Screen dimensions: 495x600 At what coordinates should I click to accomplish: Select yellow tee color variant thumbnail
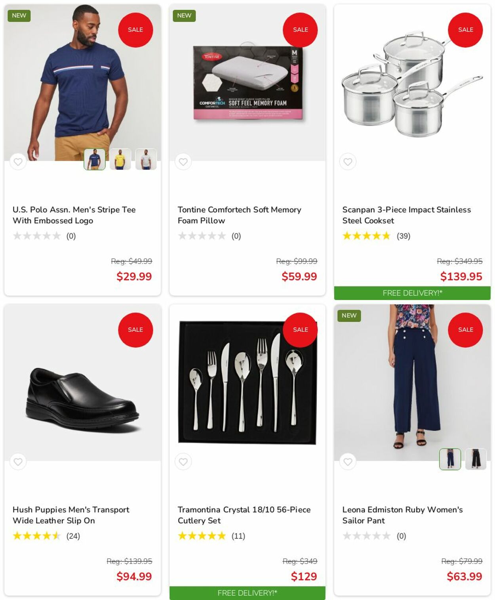click(x=120, y=159)
